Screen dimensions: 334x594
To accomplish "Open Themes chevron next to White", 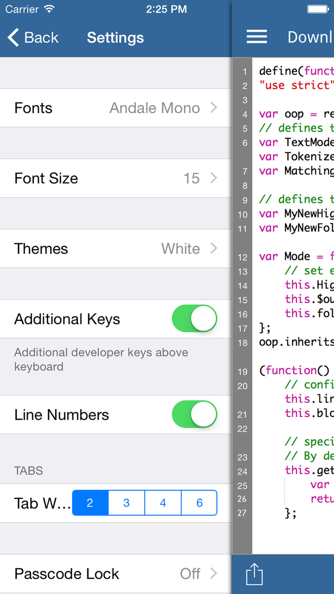I will tap(214, 248).
